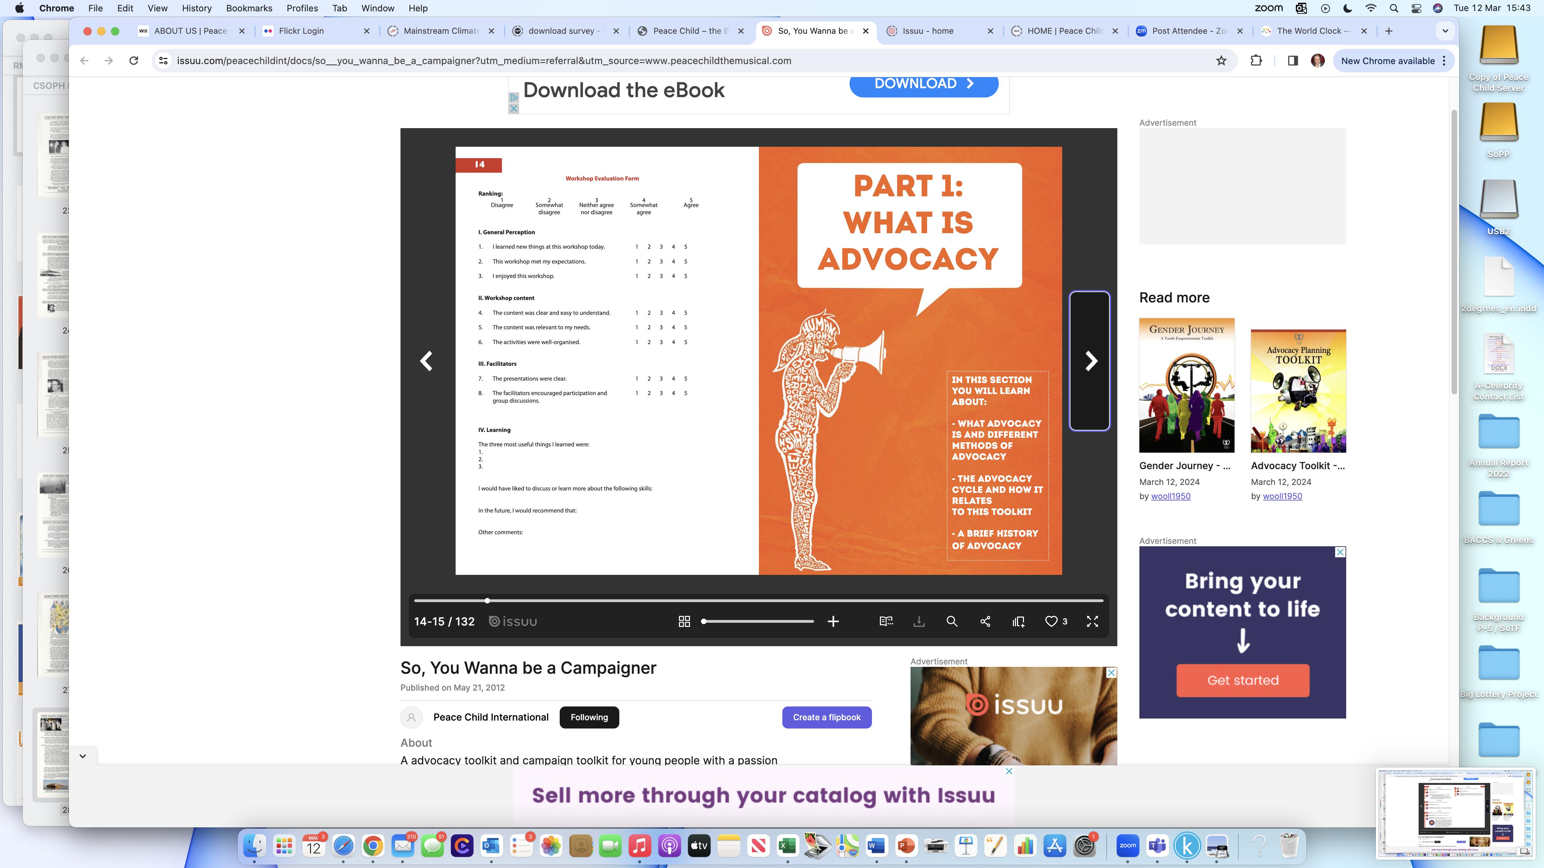Open the Chrome three-dot menu
This screenshot has width=1544, height=868.
[1444, 61]
